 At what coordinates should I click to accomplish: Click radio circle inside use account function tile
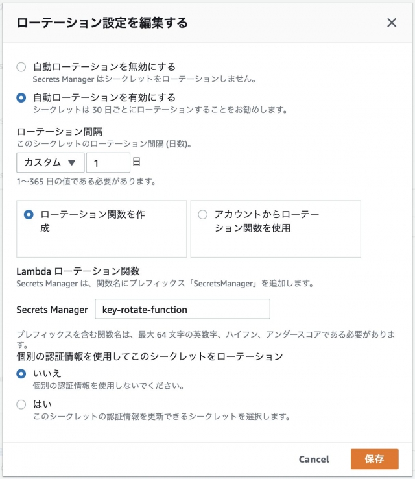[202, 215]
